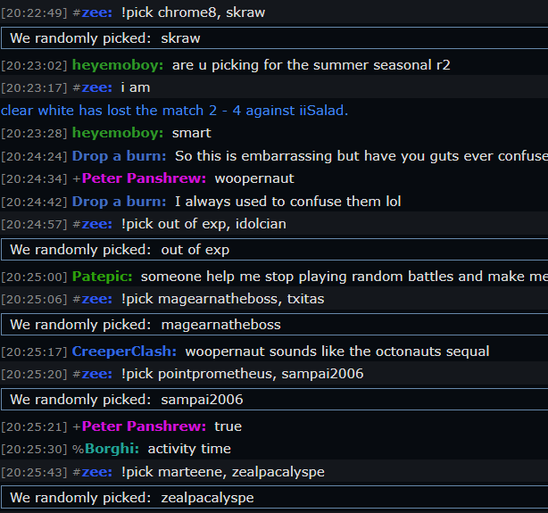The height and width of the screenshot is (513, 548).
Task: Open the clear white vs iiSalad match result
Action: pos(174,111)
